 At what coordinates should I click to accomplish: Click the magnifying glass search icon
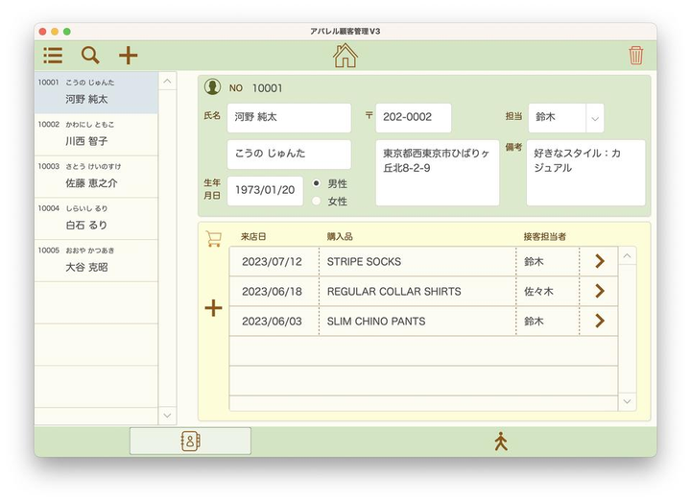[90, 56]
